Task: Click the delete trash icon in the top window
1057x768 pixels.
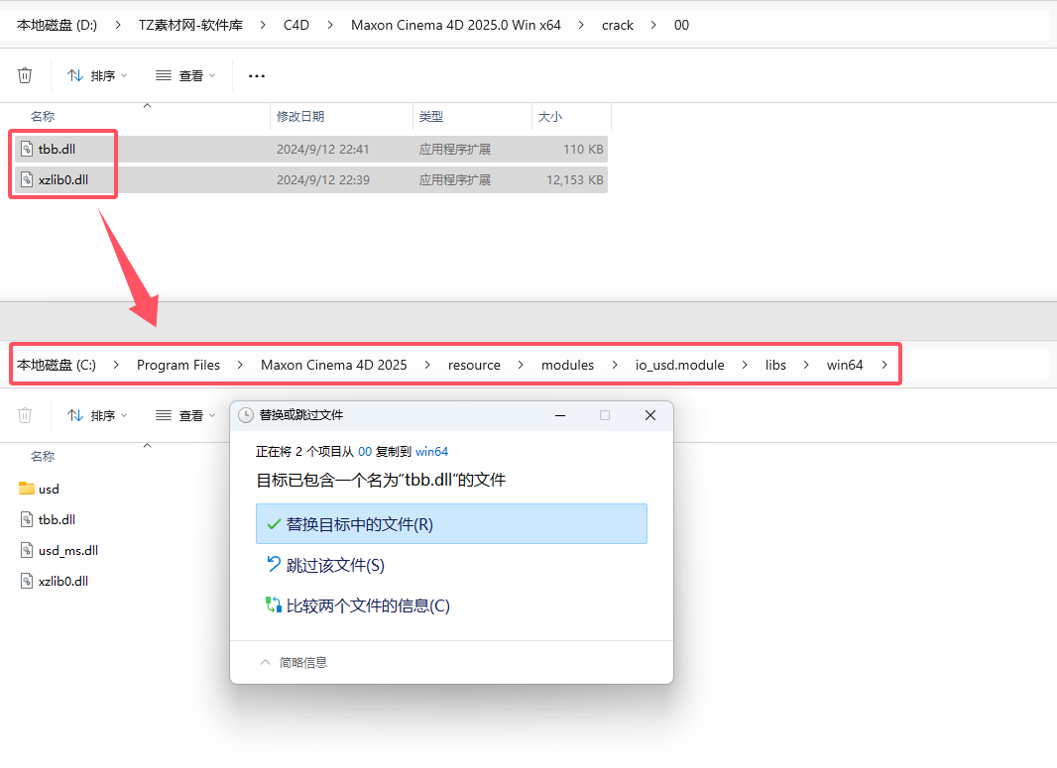Action: coord(25,75)
